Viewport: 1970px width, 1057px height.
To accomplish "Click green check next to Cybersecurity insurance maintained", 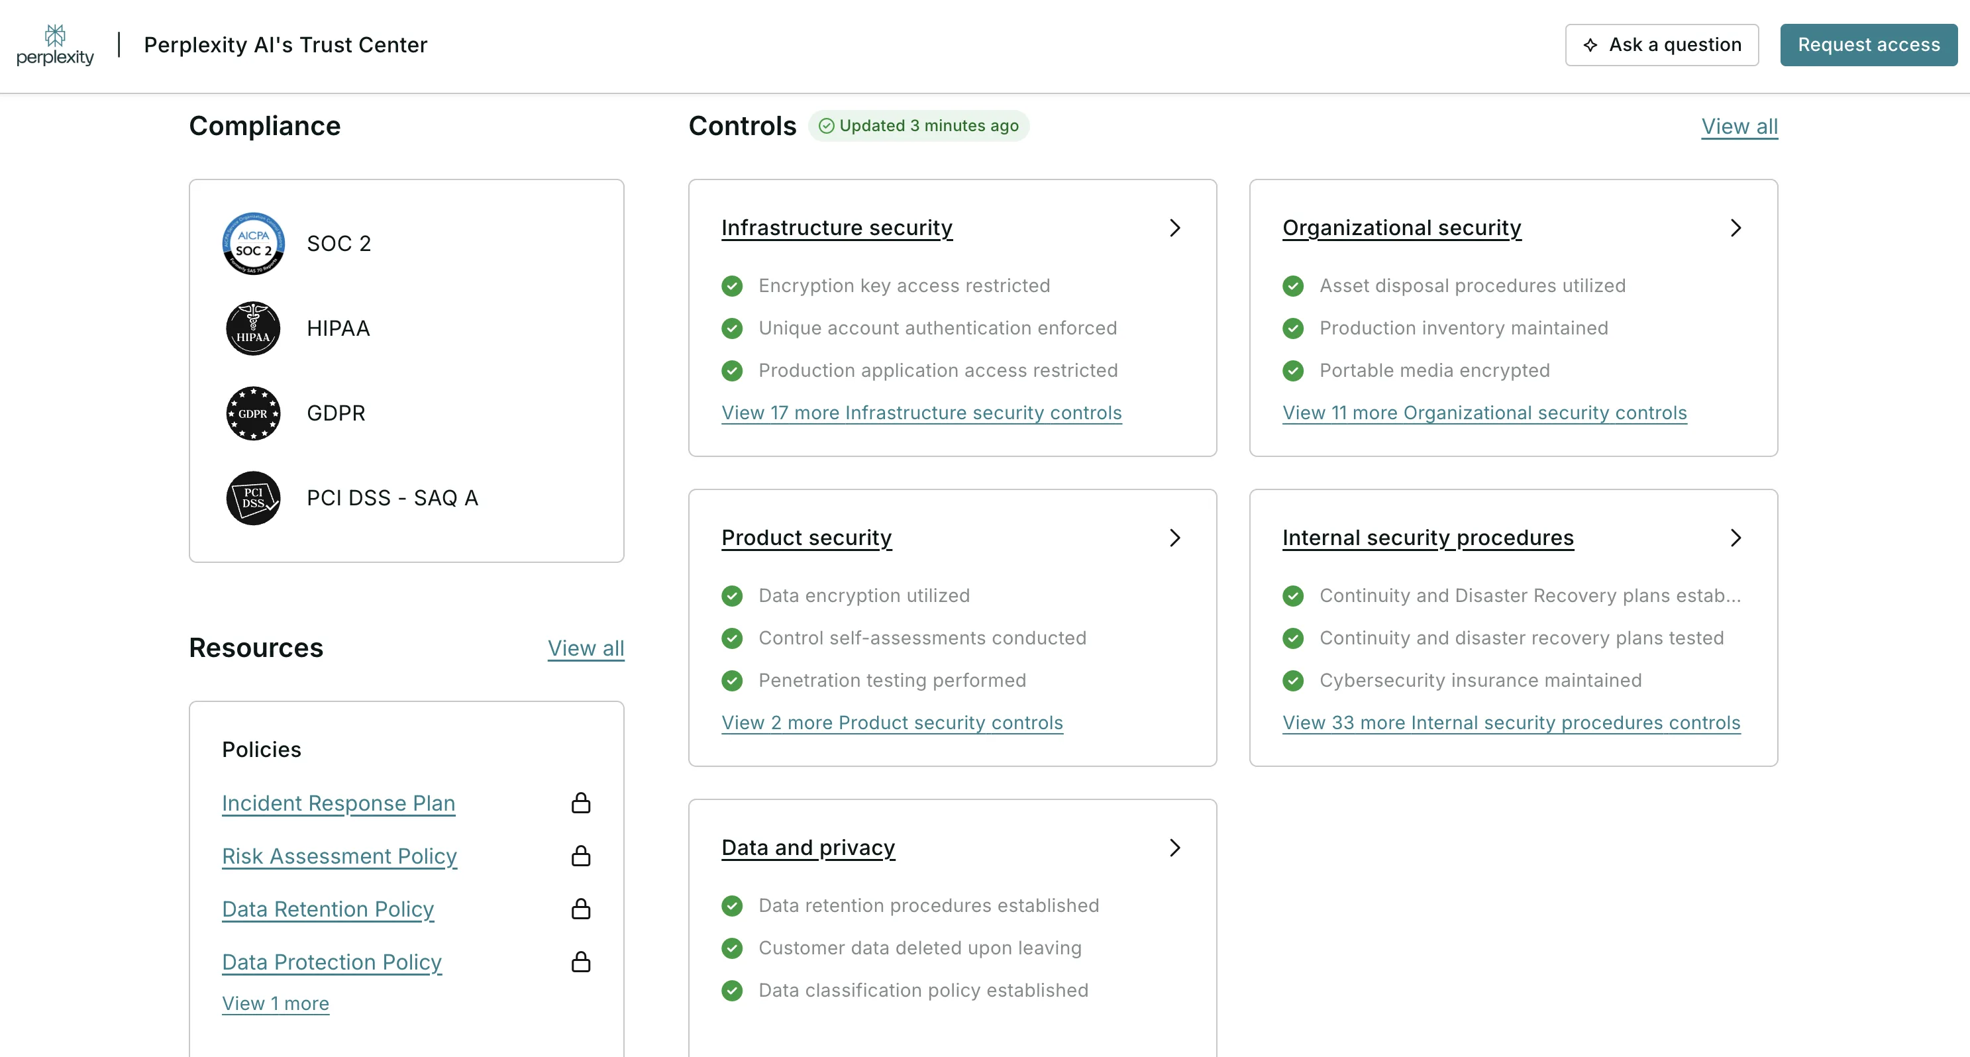I will click(1293, 681).
